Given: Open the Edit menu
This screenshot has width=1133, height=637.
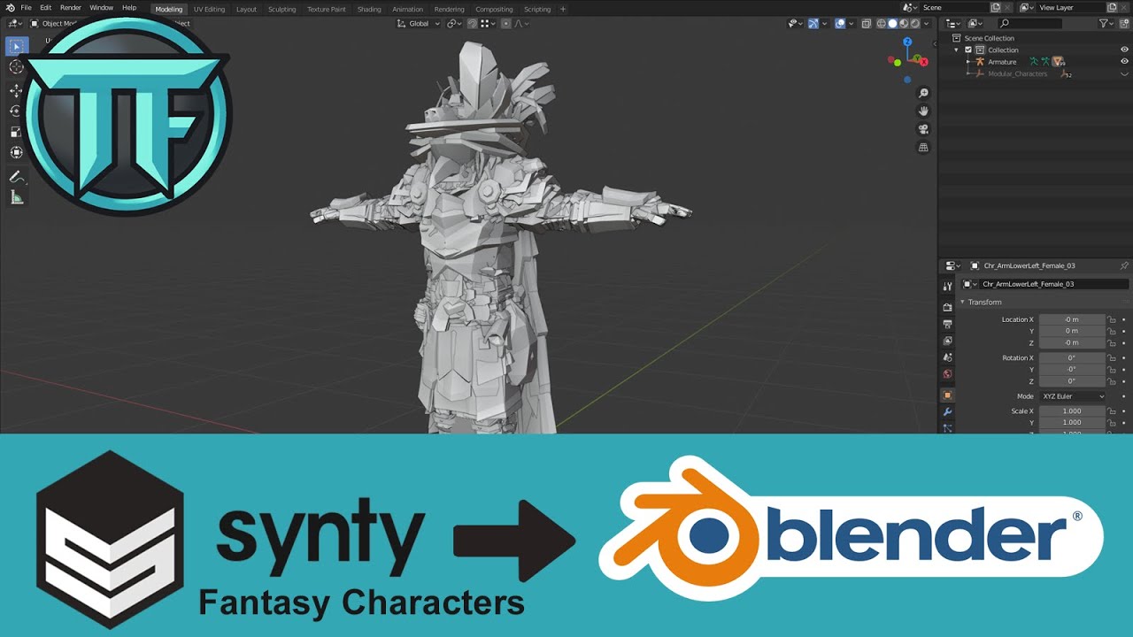Looking at the screenshot, I should click(45, 8).
